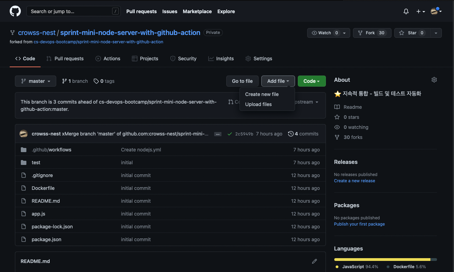Screen dimensions: 454x272
Task: Open the notifications bell
Action: coord(406,11)
